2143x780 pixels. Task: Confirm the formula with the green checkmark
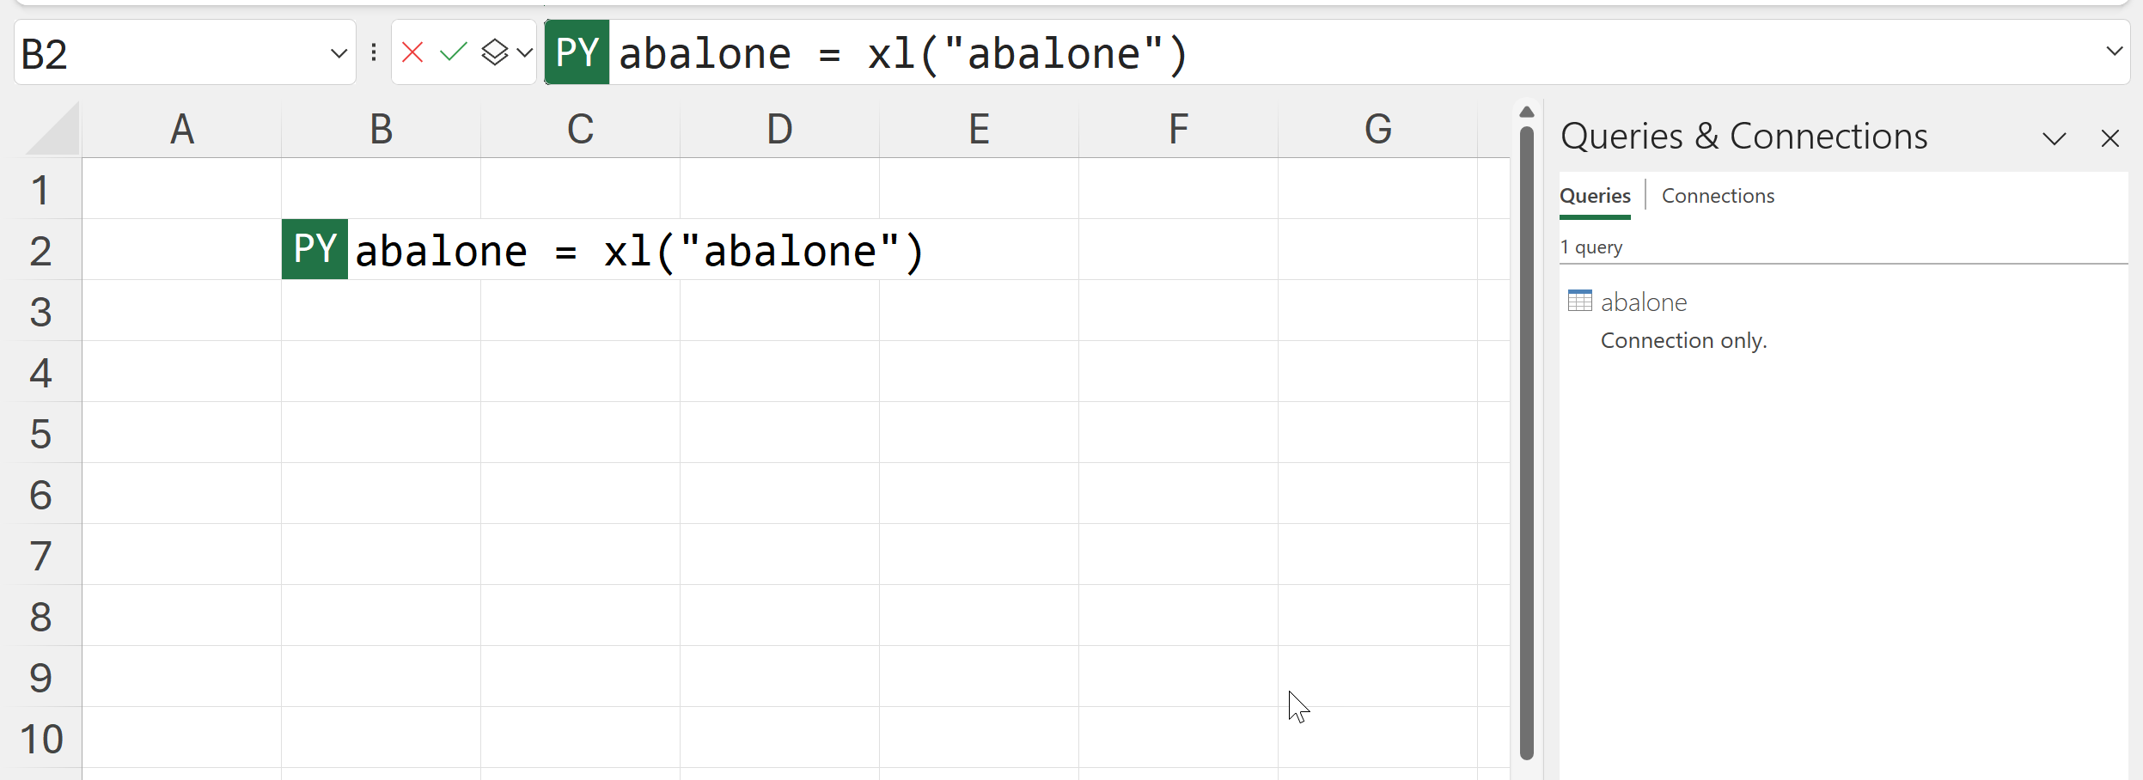(x=453, y=53)
